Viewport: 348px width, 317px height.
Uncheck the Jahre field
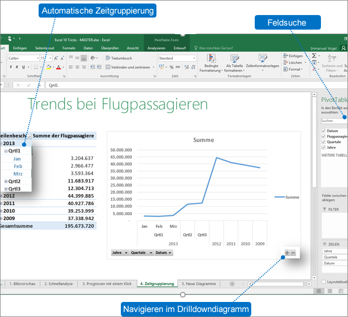[323, 147]
